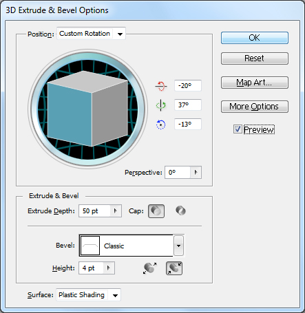Select Bevel Extent In option
Viewport: 305px width, 313px height.
click(x=174, y=268)
